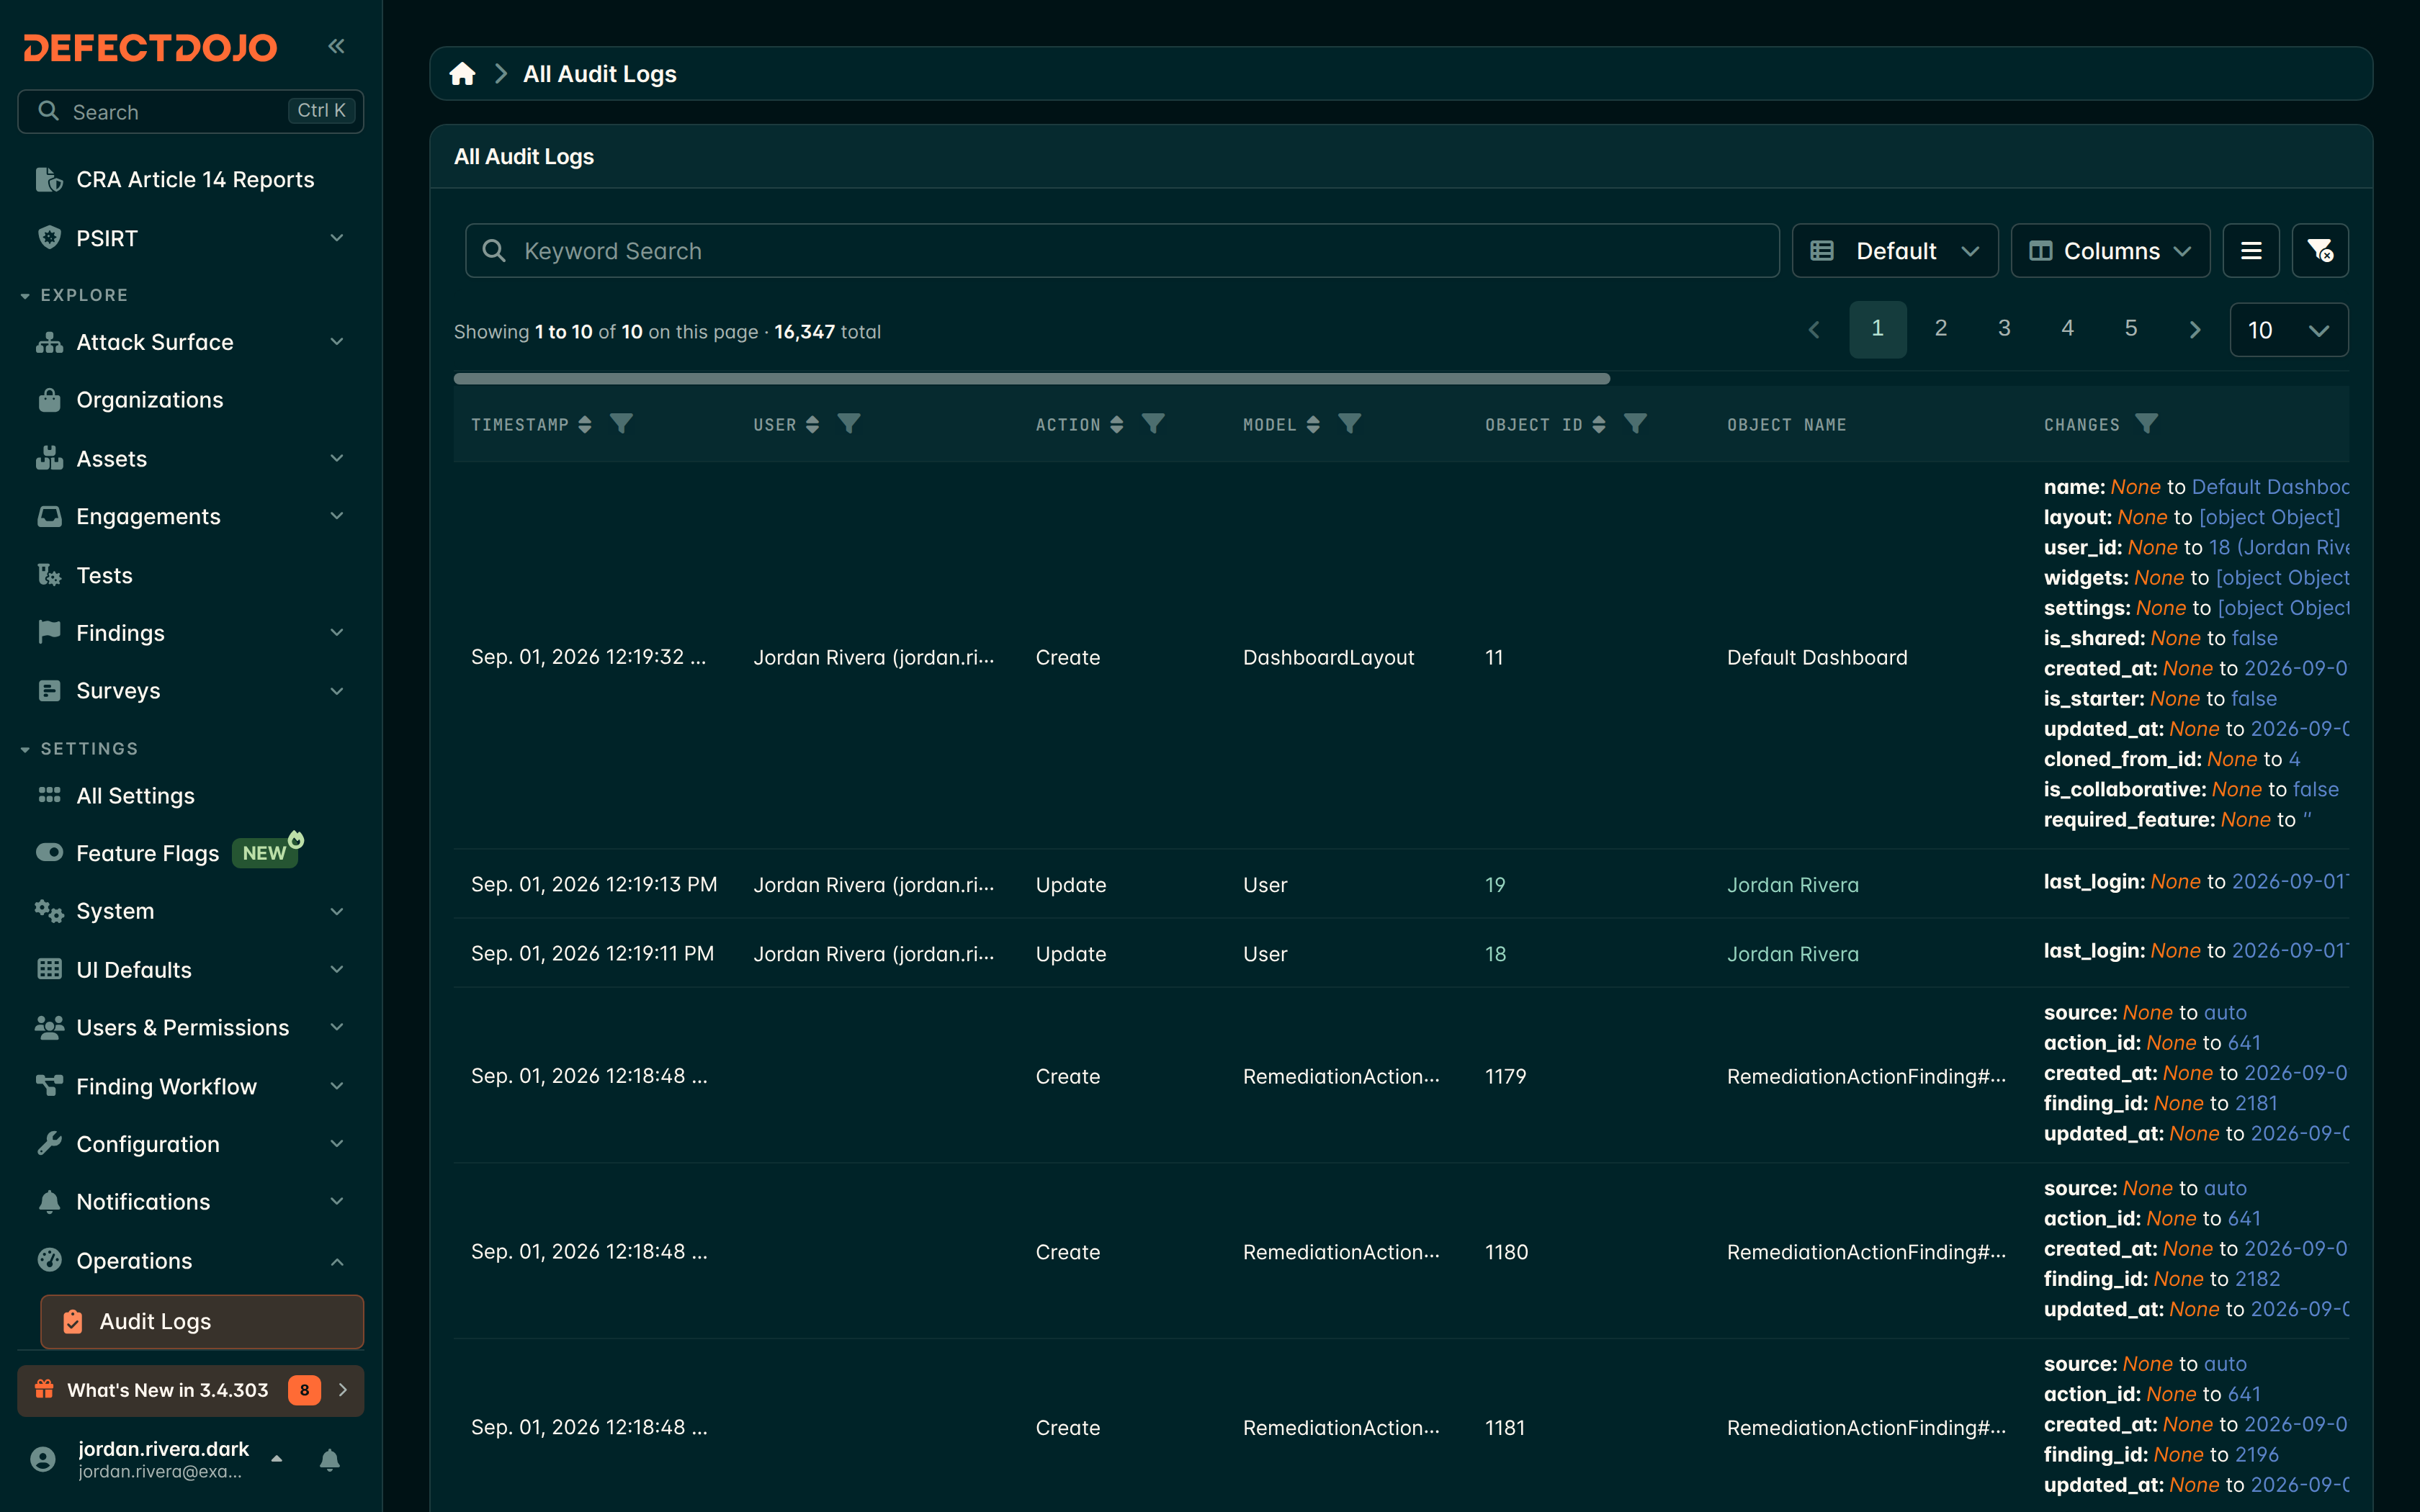Click the Keyword Search field
This screenshot has width=2420, height=1512.
tap(1122, 251)
